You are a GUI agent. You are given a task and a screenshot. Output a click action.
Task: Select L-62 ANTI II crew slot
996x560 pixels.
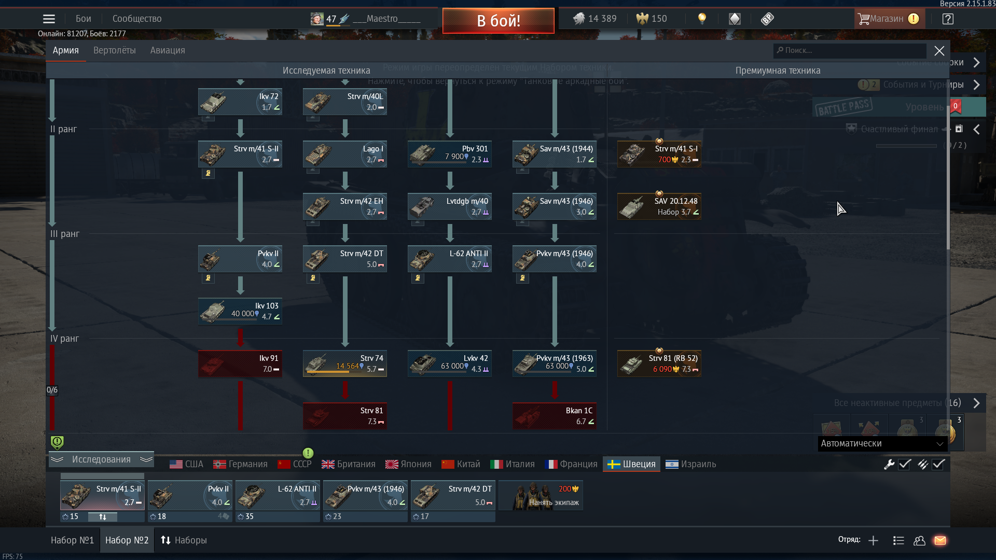278,496
